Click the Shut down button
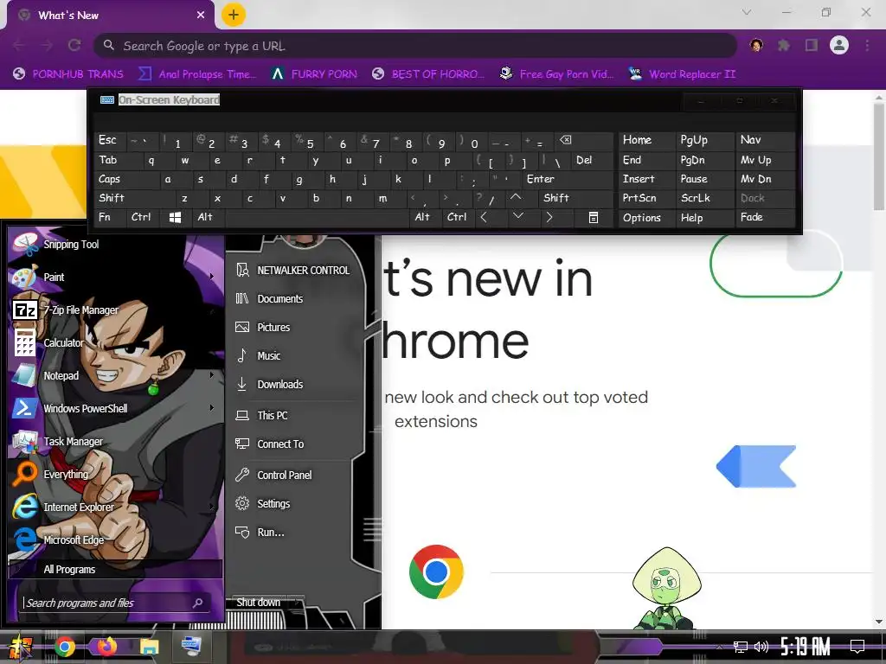 258,603
